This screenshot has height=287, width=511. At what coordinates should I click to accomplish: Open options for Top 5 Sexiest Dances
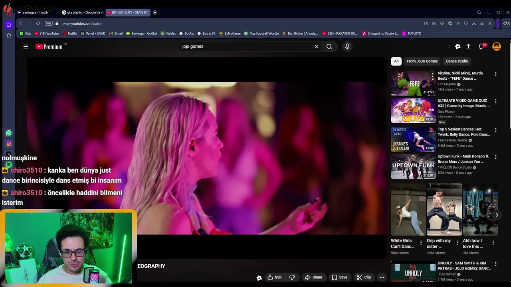(x=495, y=130)
